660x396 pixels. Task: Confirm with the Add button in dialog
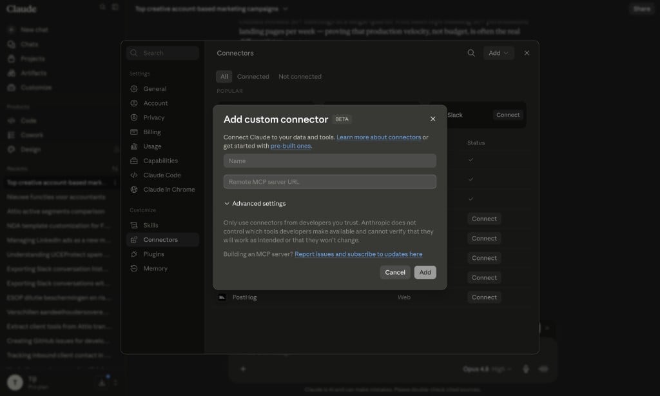click(425, 272)
